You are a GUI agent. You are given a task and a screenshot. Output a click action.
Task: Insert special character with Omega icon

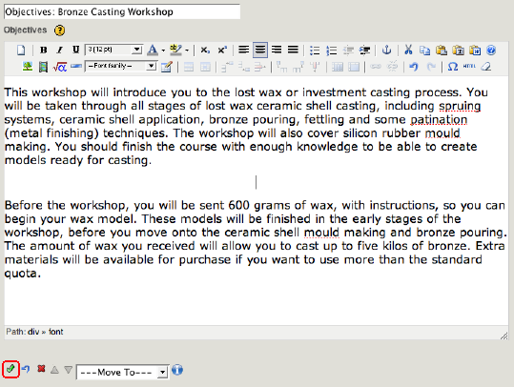[x=453, y=67]
